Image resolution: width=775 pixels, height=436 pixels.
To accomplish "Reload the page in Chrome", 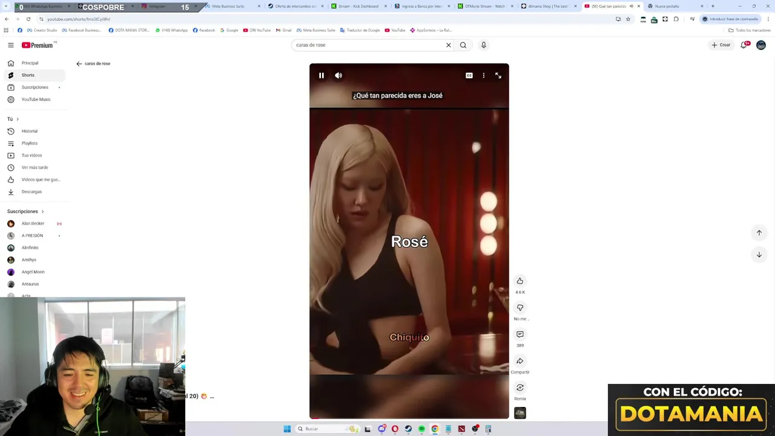I will 28,19.
